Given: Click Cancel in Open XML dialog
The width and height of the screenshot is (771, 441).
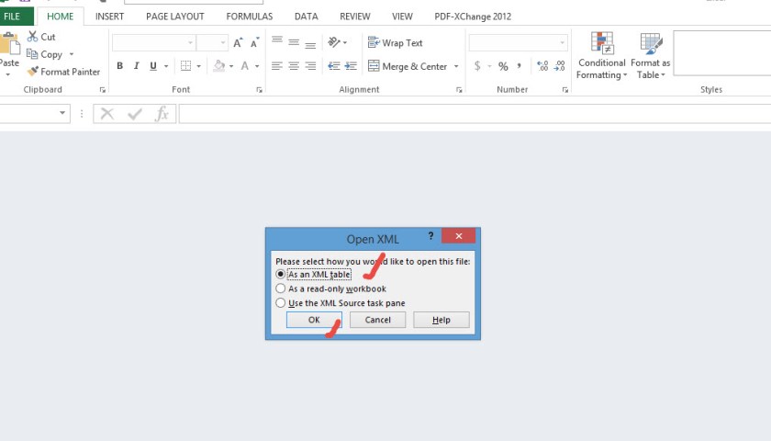Looking at the screenshot, I should coord(377,320).
